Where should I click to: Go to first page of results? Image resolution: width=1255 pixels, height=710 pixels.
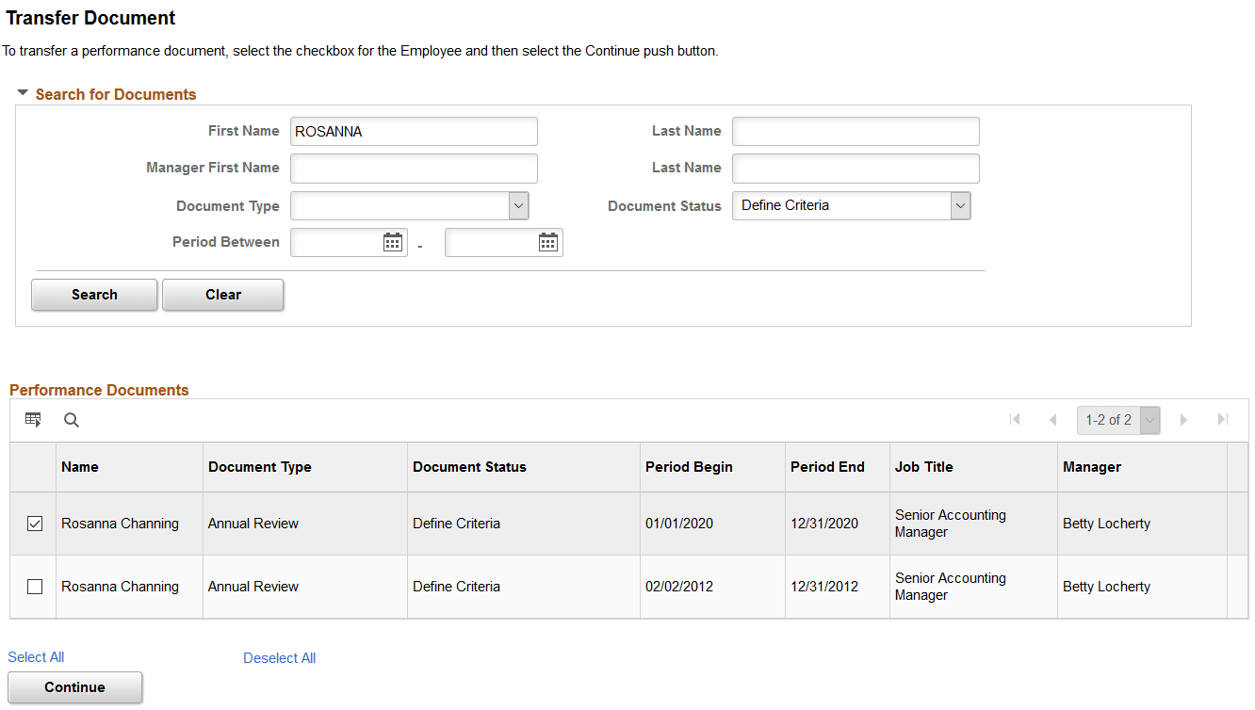click(1015, 420)
